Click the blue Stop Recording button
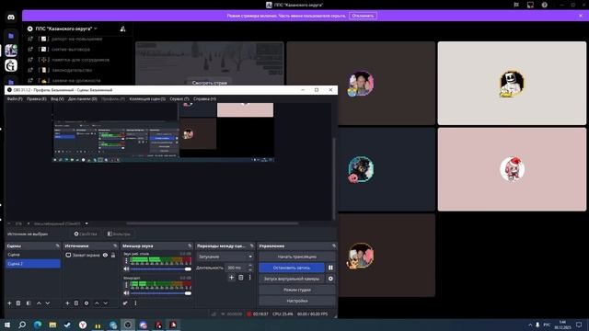Viewport: 589px width, 331px height. pos(292,268)
